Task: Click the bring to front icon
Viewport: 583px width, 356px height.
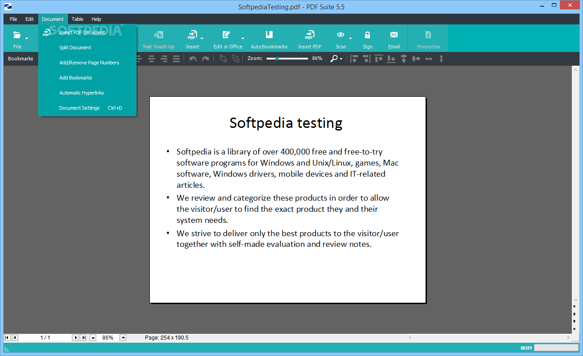Action: (223, 59)
